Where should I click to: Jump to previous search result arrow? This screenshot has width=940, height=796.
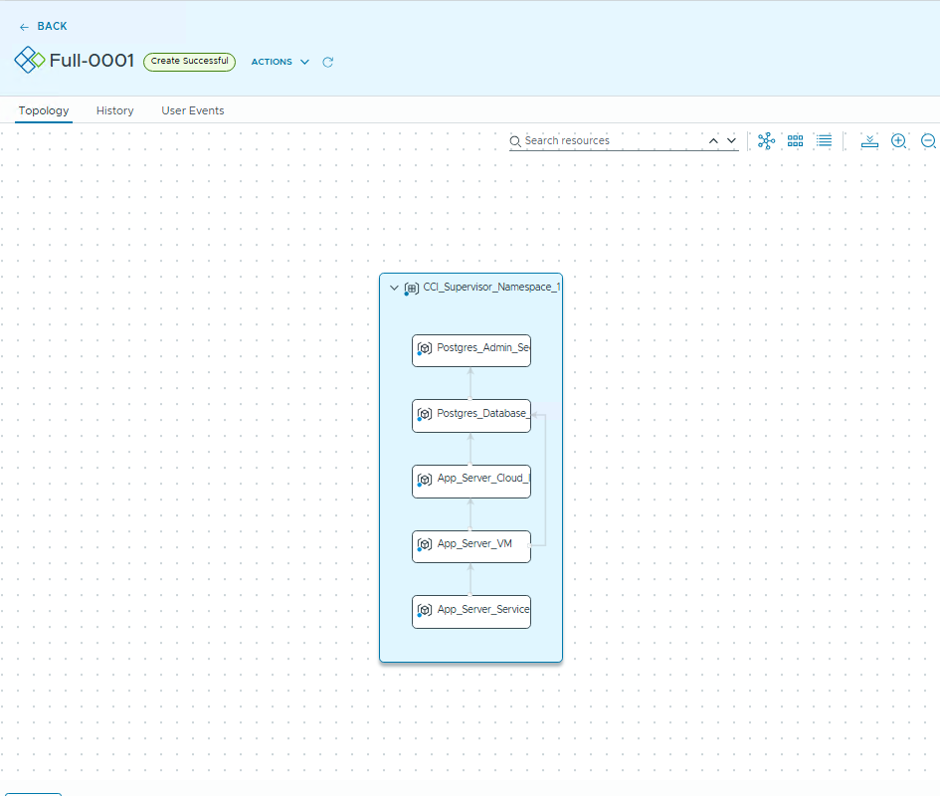pyautogui.click(x=713, y=141)
